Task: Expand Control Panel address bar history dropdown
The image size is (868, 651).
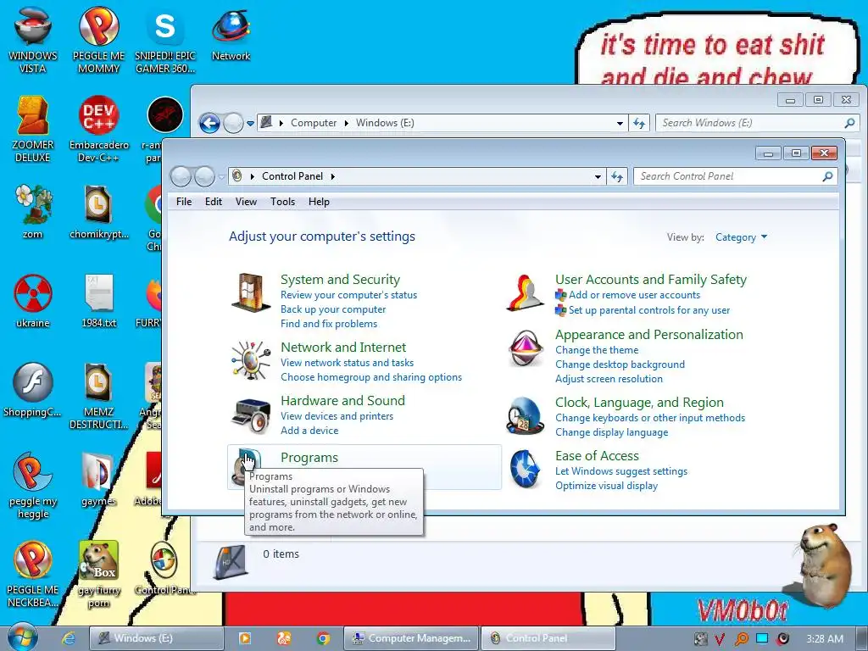Action: tap(598, 176)
